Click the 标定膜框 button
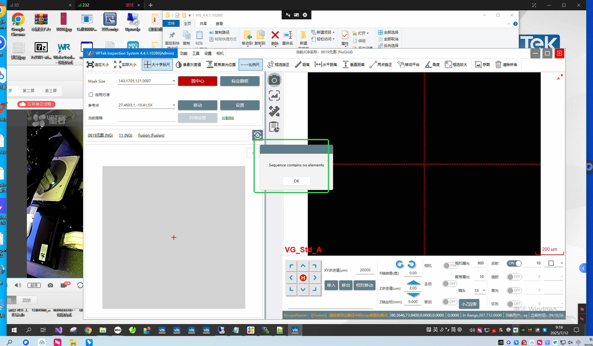593x346 pixels. click(x=240, y=81)
